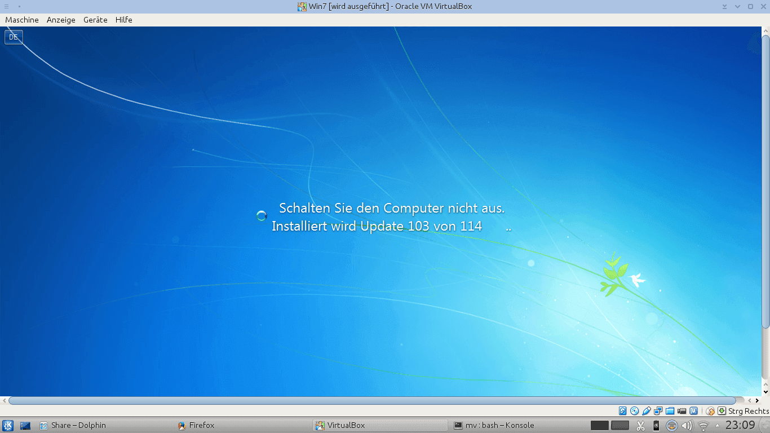Switch to Share – Dolphin task
The width and height of the screenshot is (770, 433).
105,425
